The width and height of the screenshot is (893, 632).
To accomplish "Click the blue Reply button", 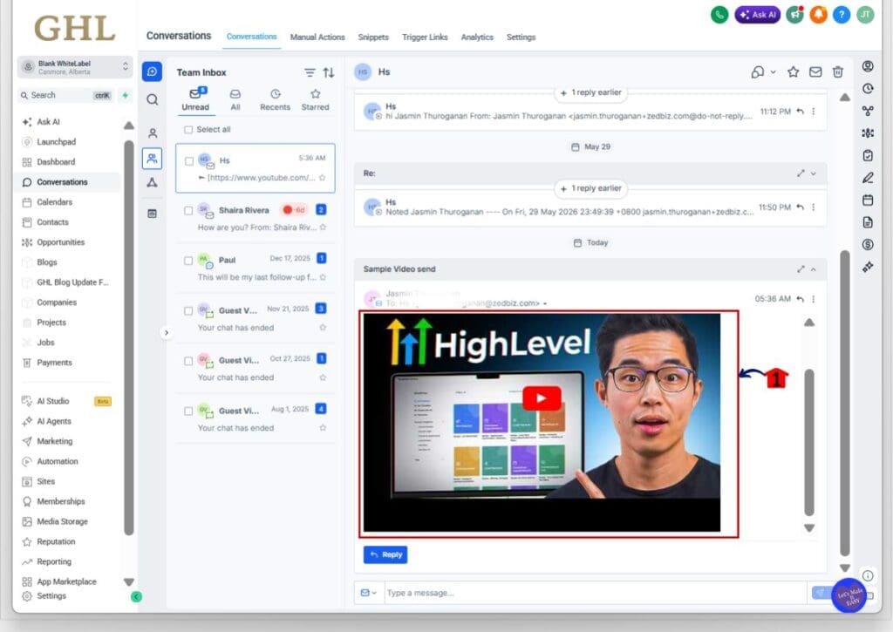I will [385, 554].
